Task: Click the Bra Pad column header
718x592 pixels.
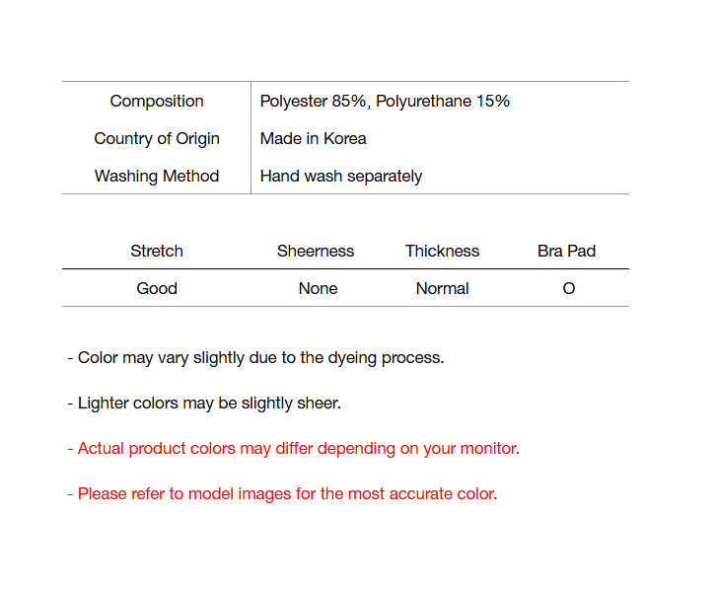Action: tap(566, 251)
